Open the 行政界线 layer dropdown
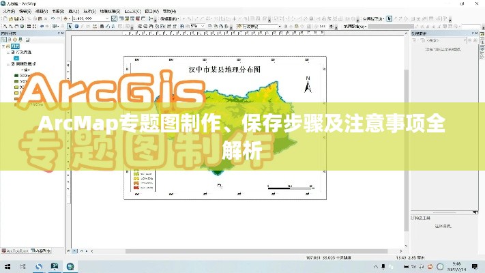The height and width of the screenshot is (273, 485). 280,27
